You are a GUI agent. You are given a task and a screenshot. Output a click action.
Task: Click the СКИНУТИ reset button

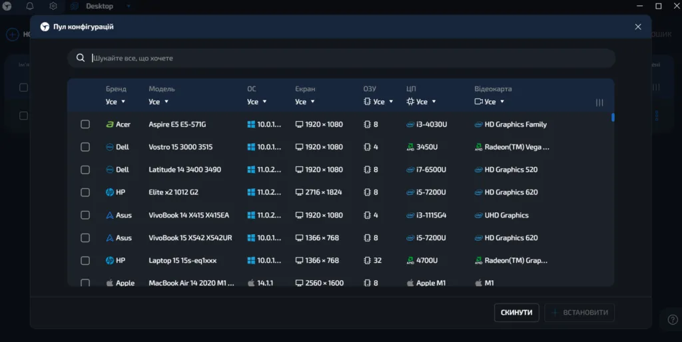click(517, 313)
